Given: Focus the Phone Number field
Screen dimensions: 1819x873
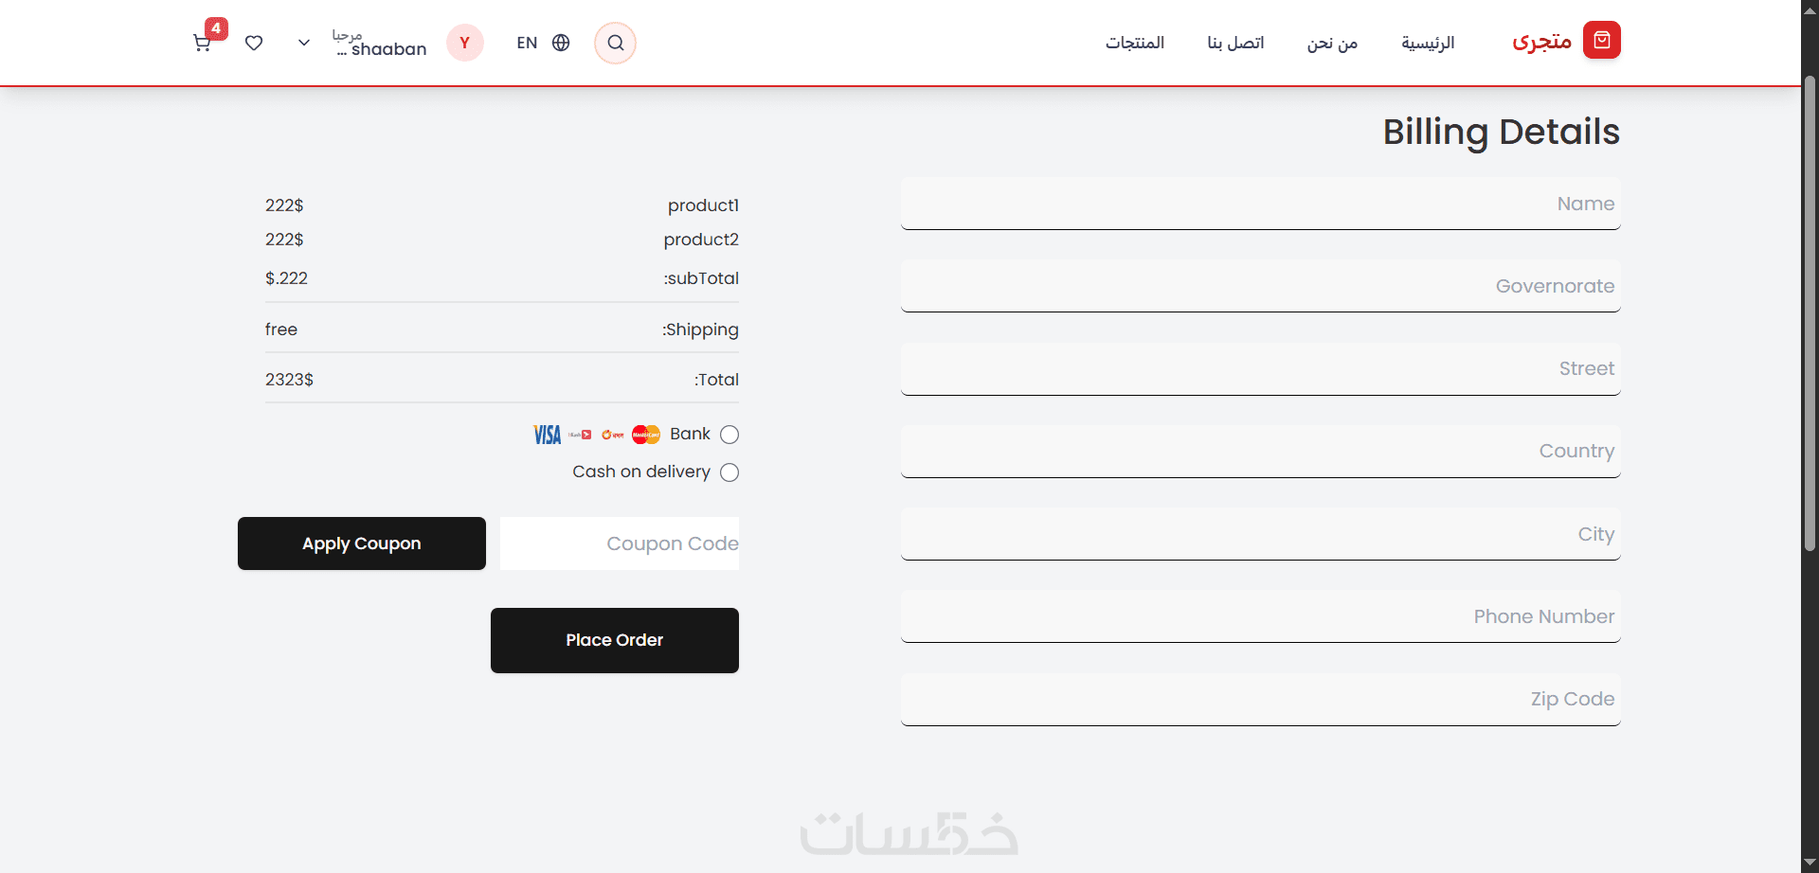Looking at the screenshot, I should (x=1261, y=616).
